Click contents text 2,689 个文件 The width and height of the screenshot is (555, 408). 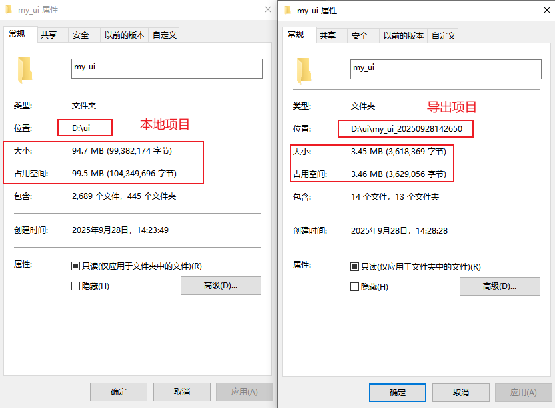click(x=95, y=196)
